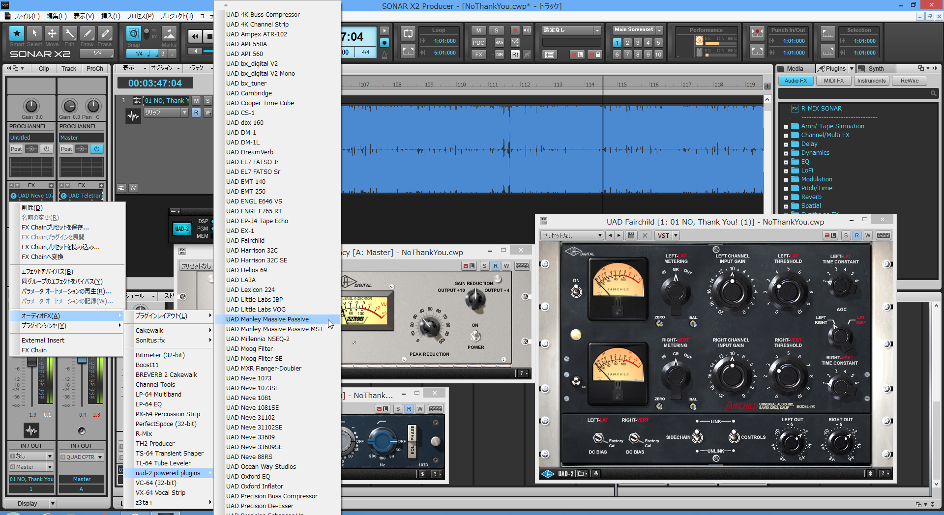
Task: Go to next preset in Fairchild window
Action: point(619,236)
